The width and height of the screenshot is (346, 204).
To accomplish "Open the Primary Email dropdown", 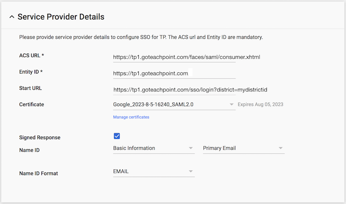I will click(x=243, y=148).
